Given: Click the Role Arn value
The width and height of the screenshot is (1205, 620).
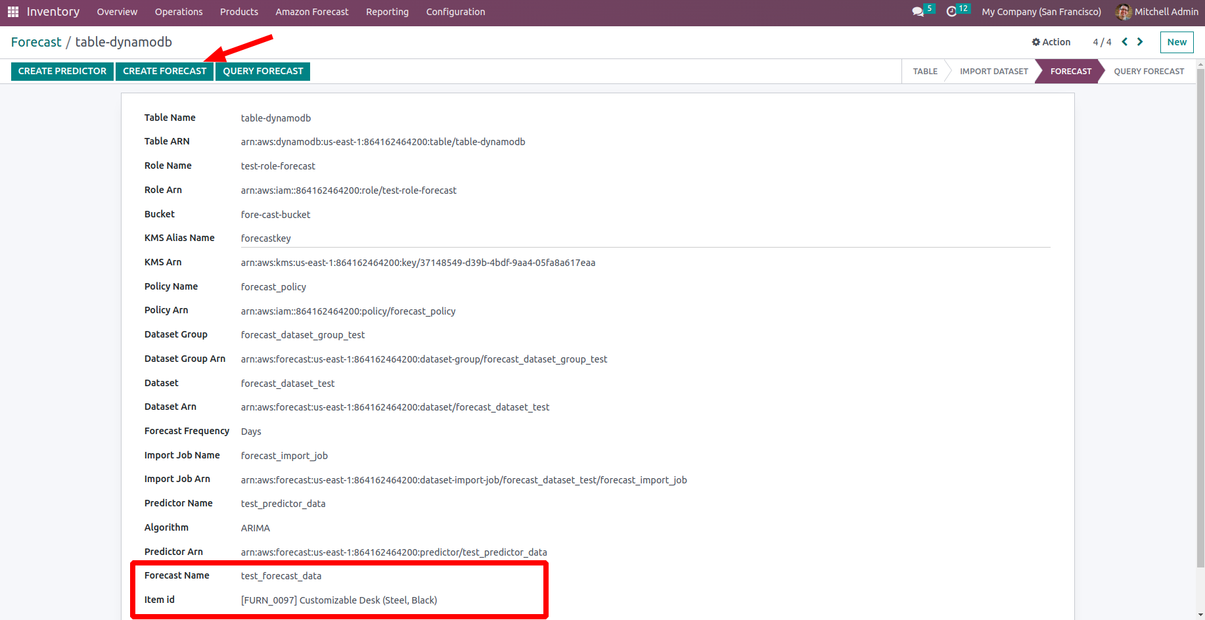Looking at the screenshot, I should (x=349, y=190).
